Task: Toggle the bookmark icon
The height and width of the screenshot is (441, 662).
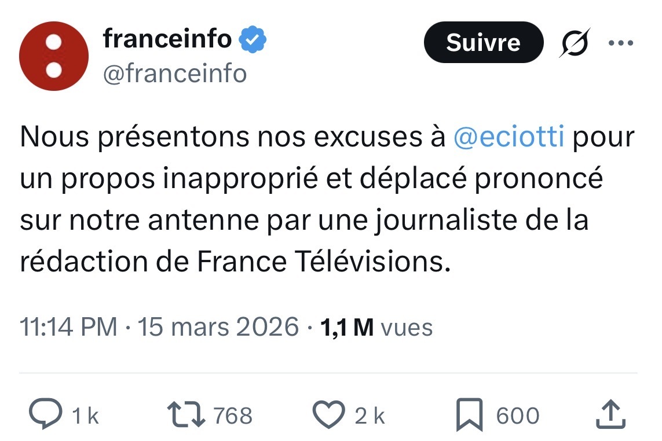Action: [468, 415]
